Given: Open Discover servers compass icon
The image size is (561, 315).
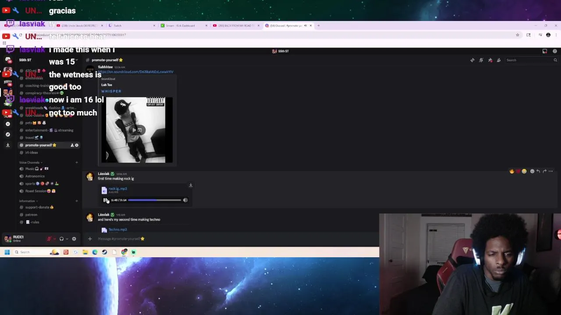Looking at the screenshot, I should 8,134.
